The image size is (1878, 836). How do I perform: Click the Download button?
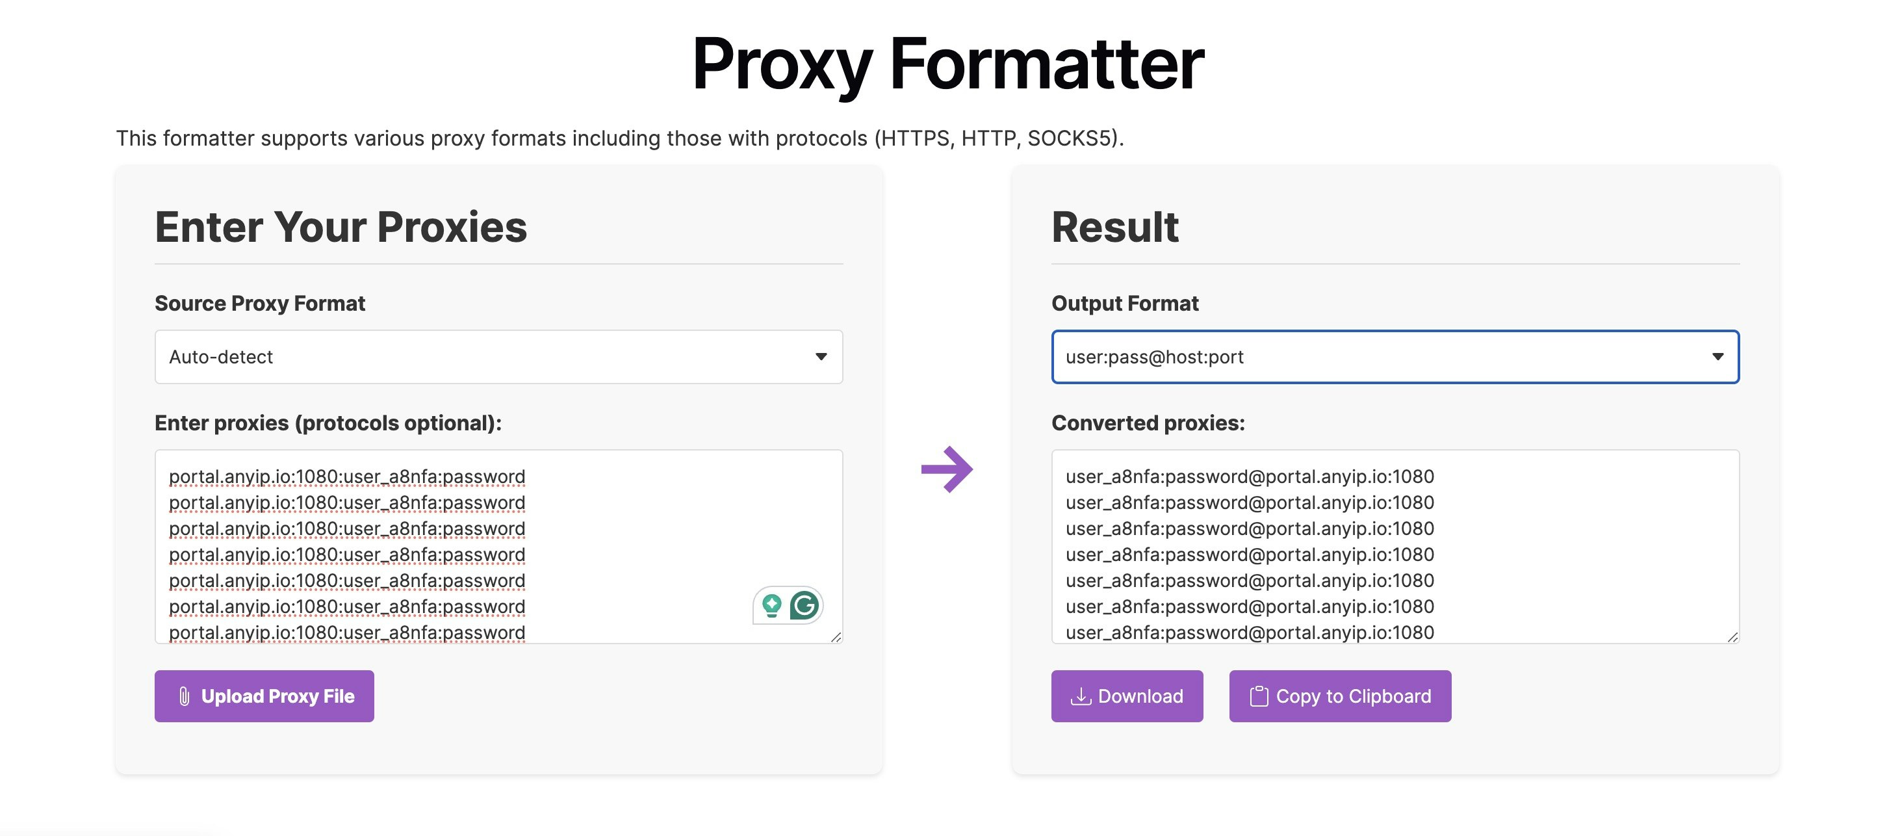(x=1127, y=696)
